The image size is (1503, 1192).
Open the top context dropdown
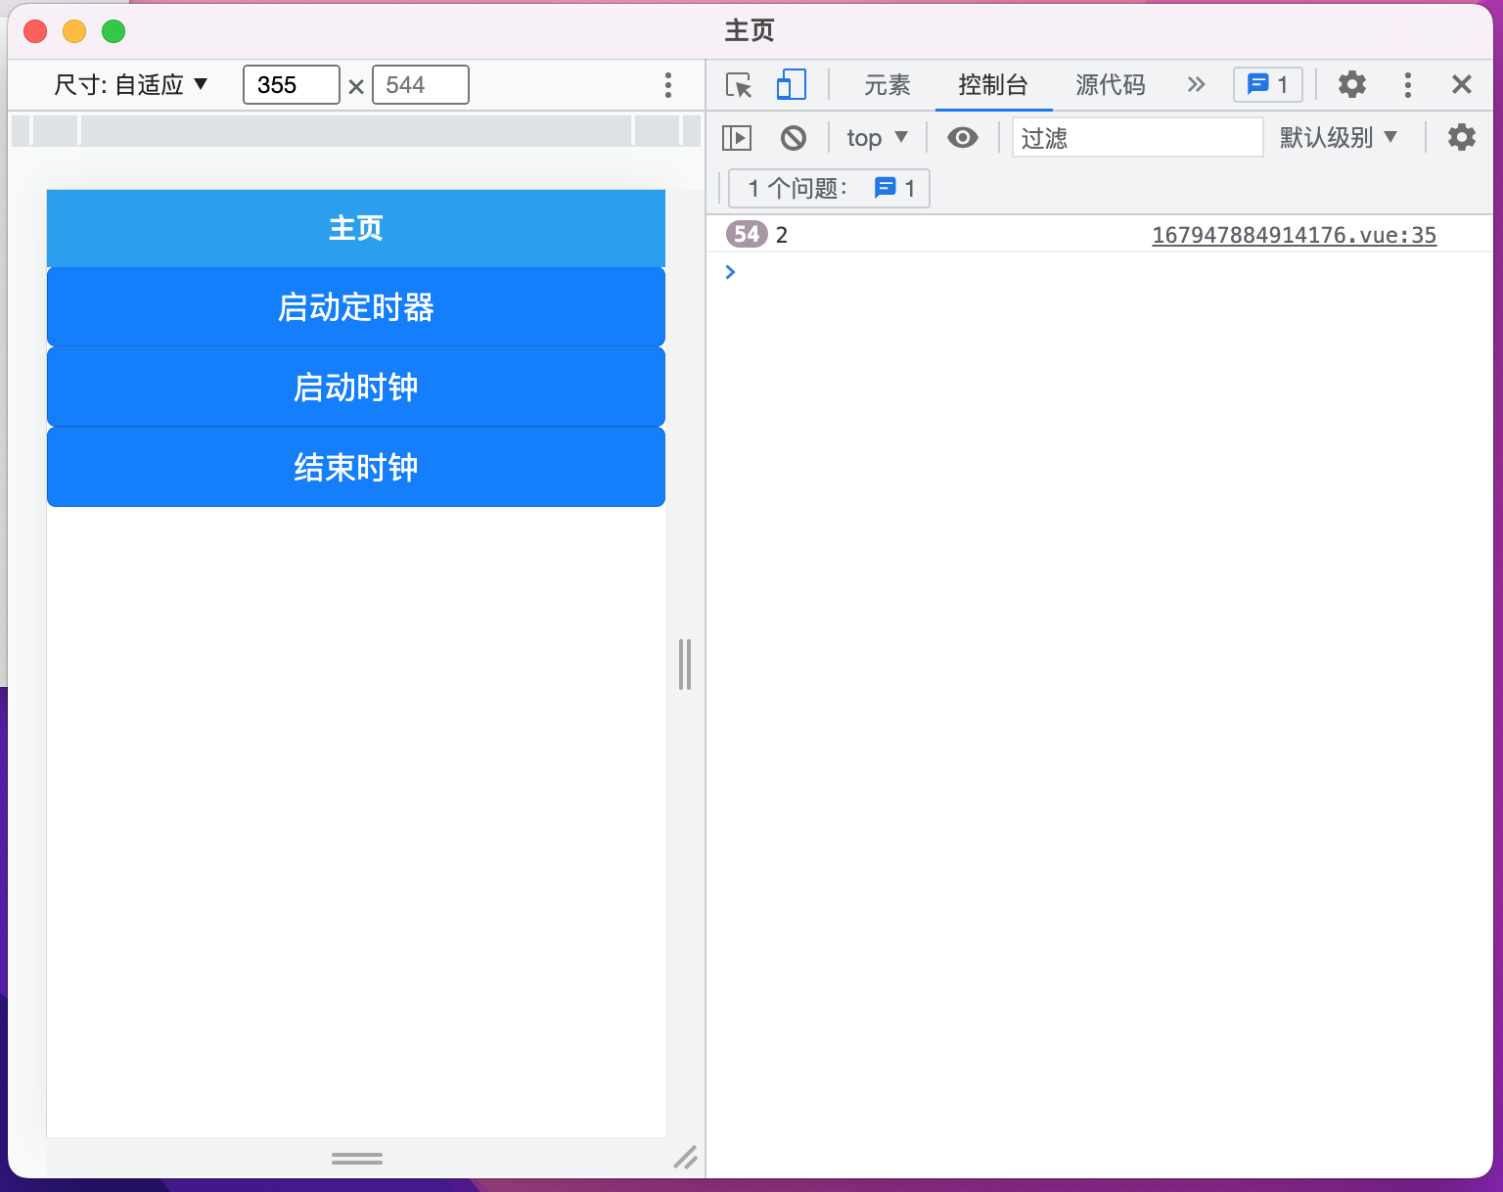point(877,138)
